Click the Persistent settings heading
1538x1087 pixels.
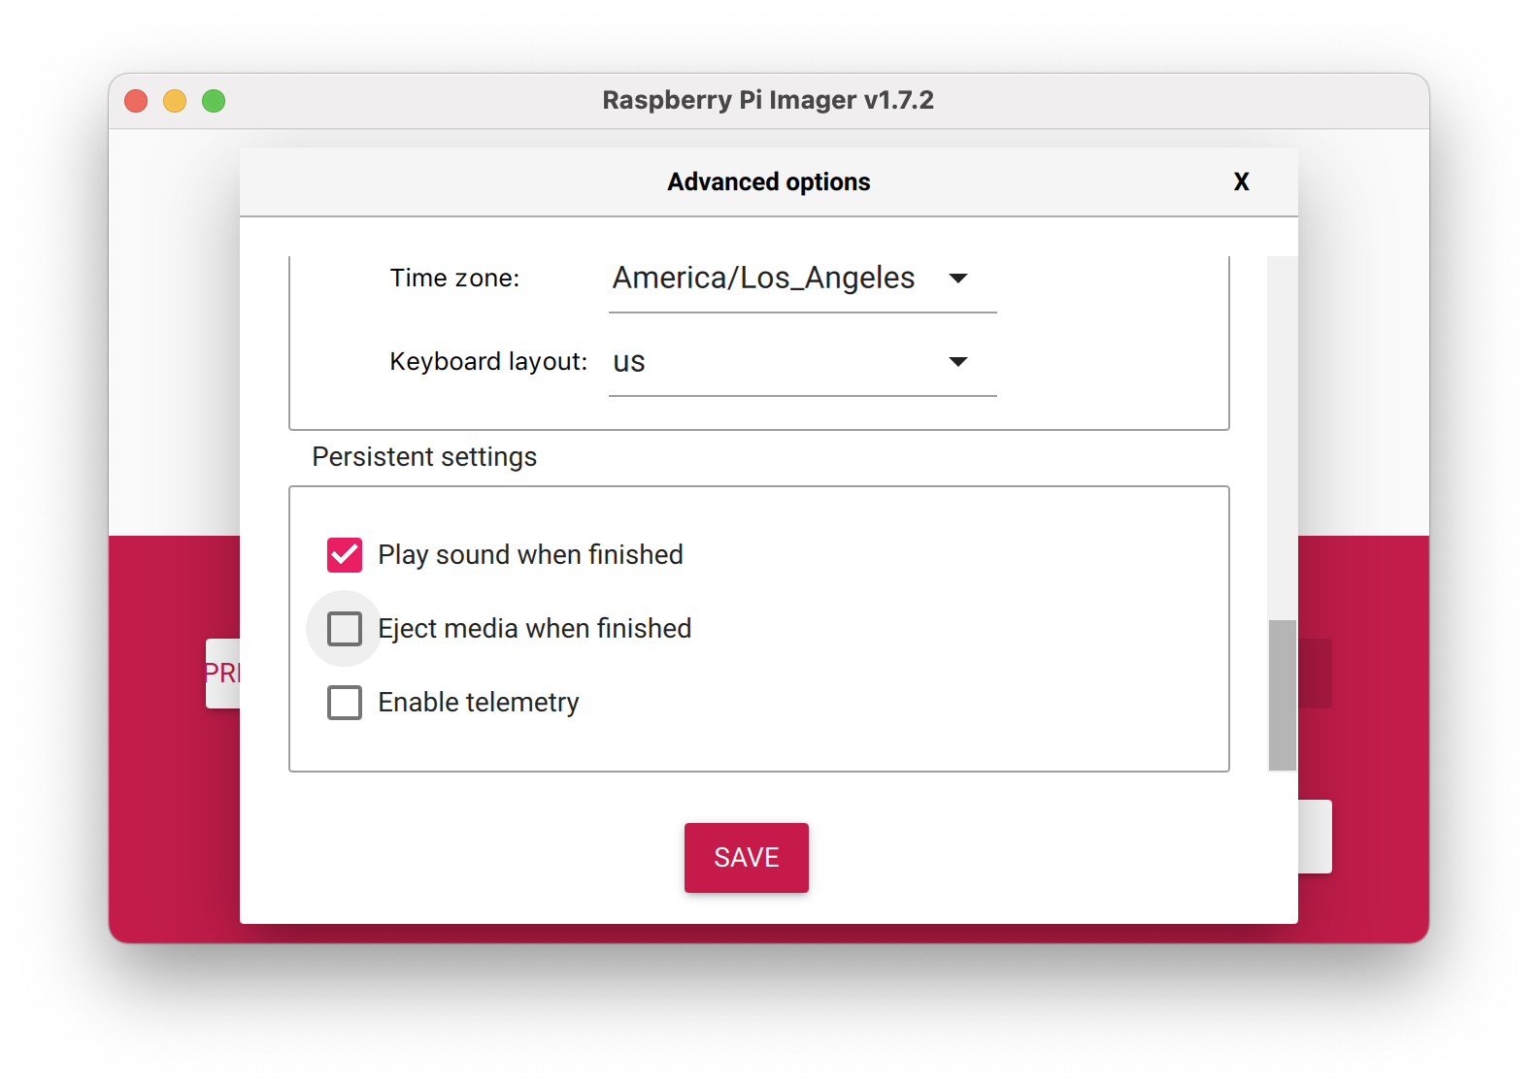[x=424, y=457]
